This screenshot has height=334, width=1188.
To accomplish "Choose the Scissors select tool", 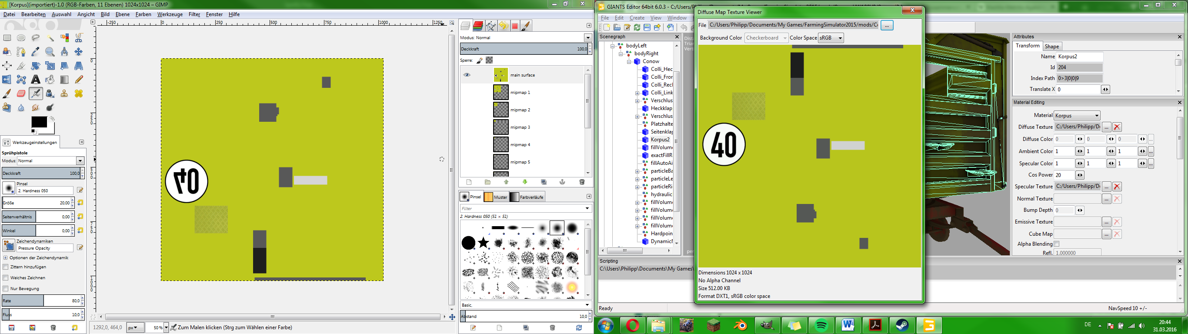I will coord(79,38).
